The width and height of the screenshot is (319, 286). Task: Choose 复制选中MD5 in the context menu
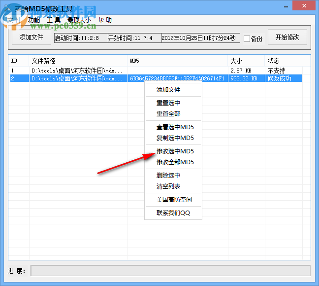coord(175,138)
